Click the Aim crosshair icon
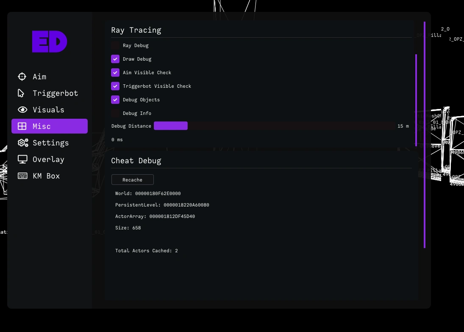 click(22, 77)
